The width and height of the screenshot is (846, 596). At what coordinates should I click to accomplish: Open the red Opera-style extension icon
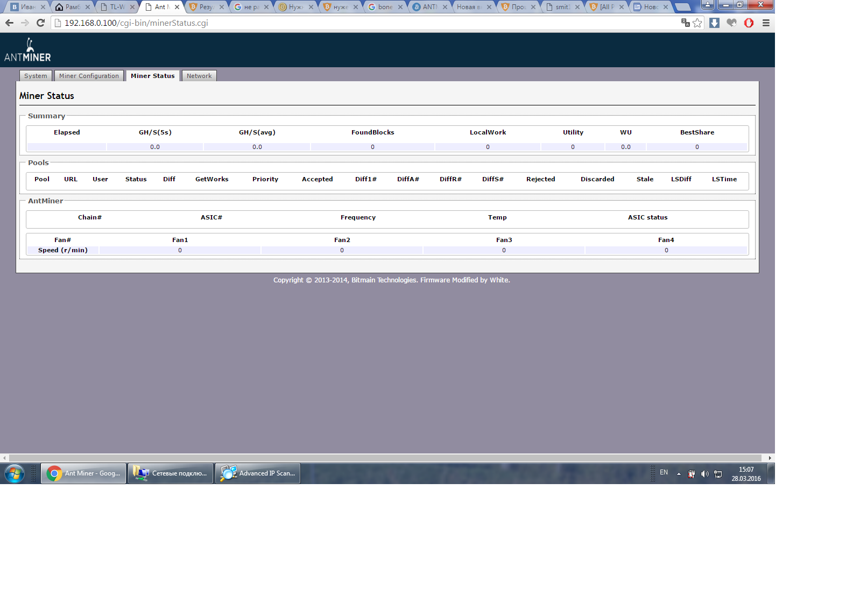(x=749, y=23)
